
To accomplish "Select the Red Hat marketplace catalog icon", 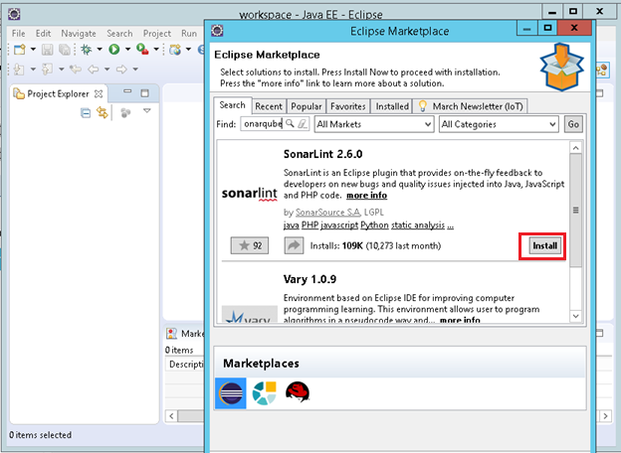I will coord(297,393).
